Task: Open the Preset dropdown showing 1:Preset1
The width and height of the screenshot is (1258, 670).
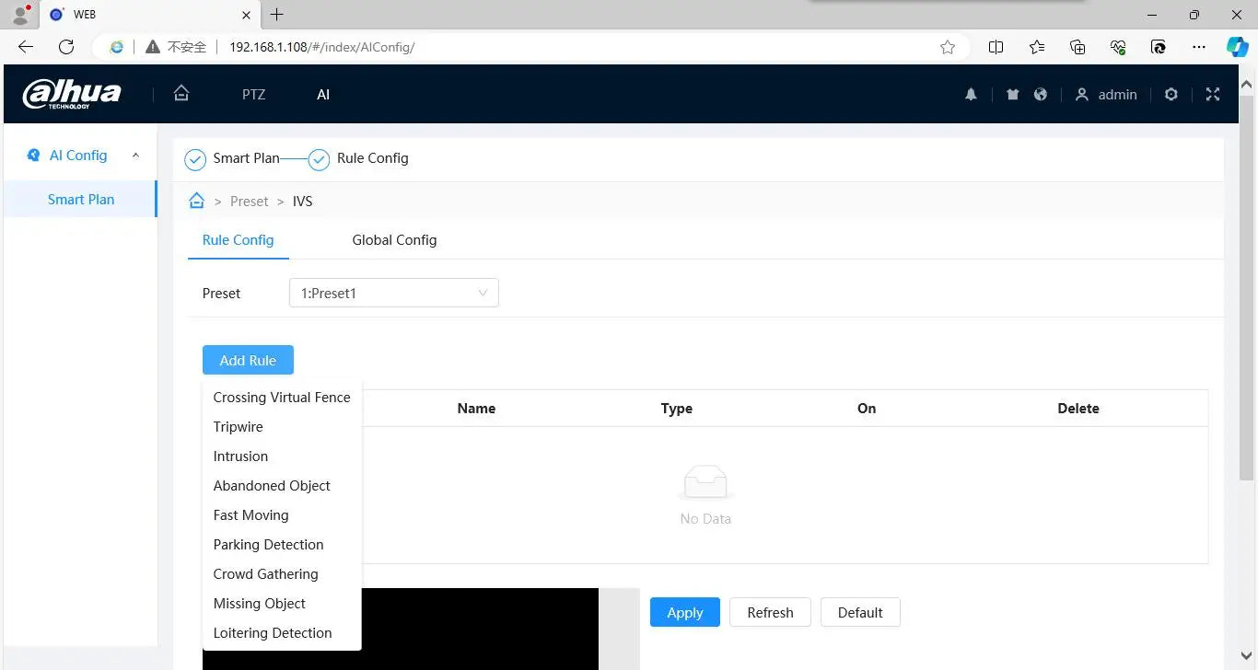Action: [393, 293]
